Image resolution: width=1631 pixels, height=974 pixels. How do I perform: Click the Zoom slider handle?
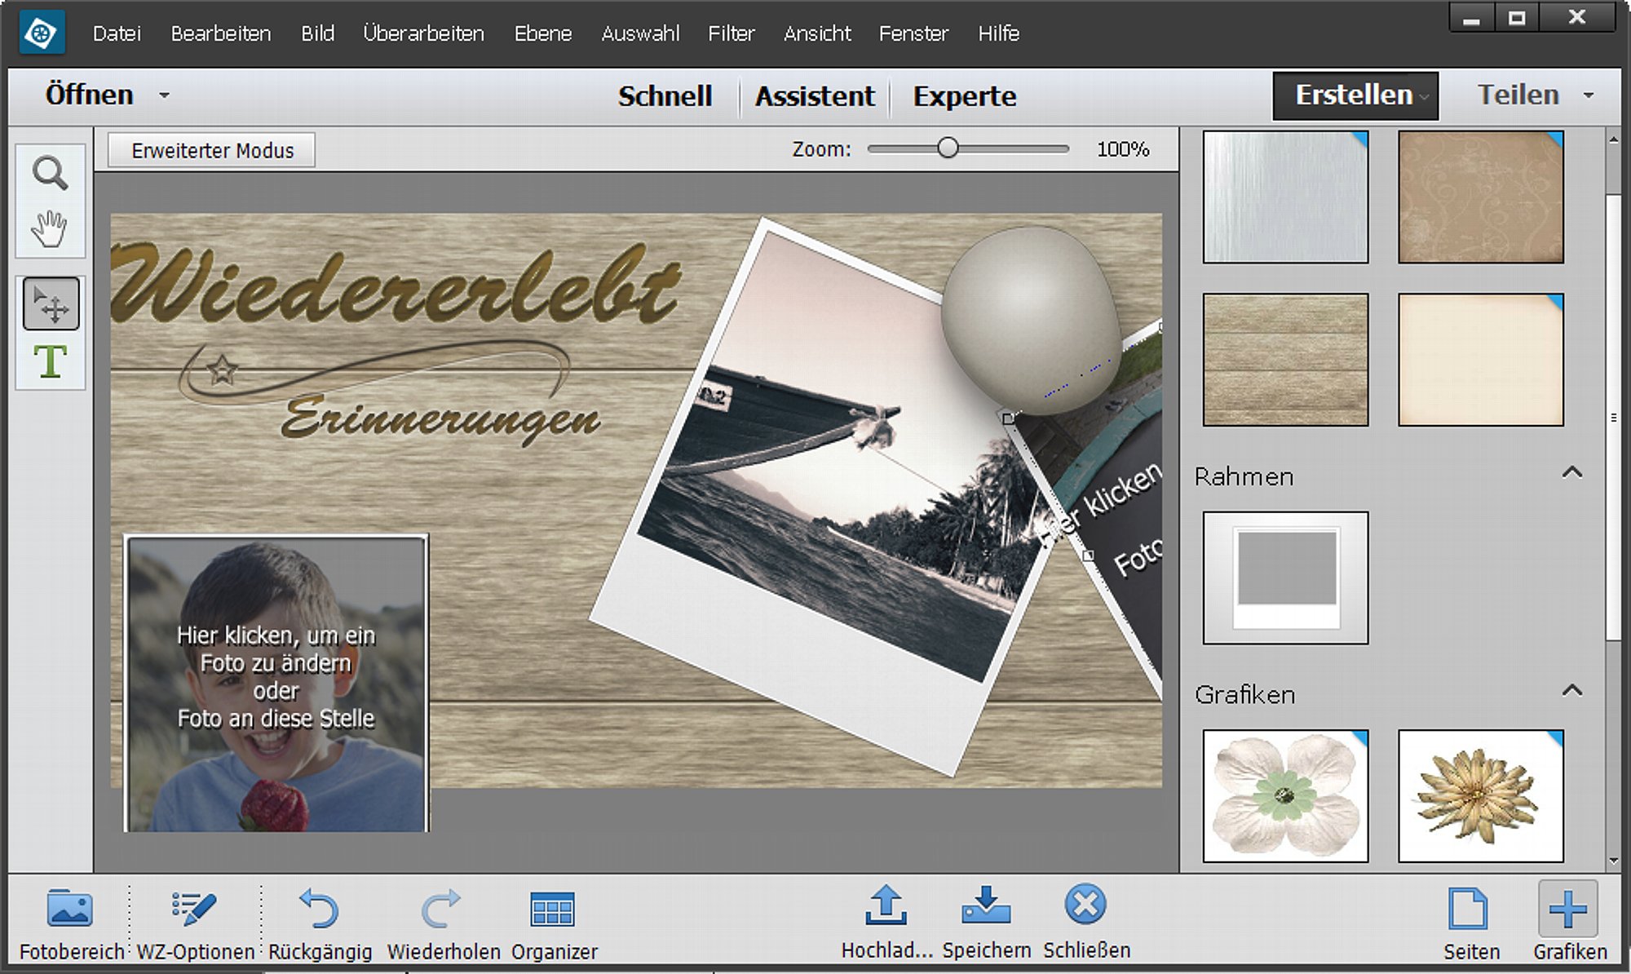[948, 148]
